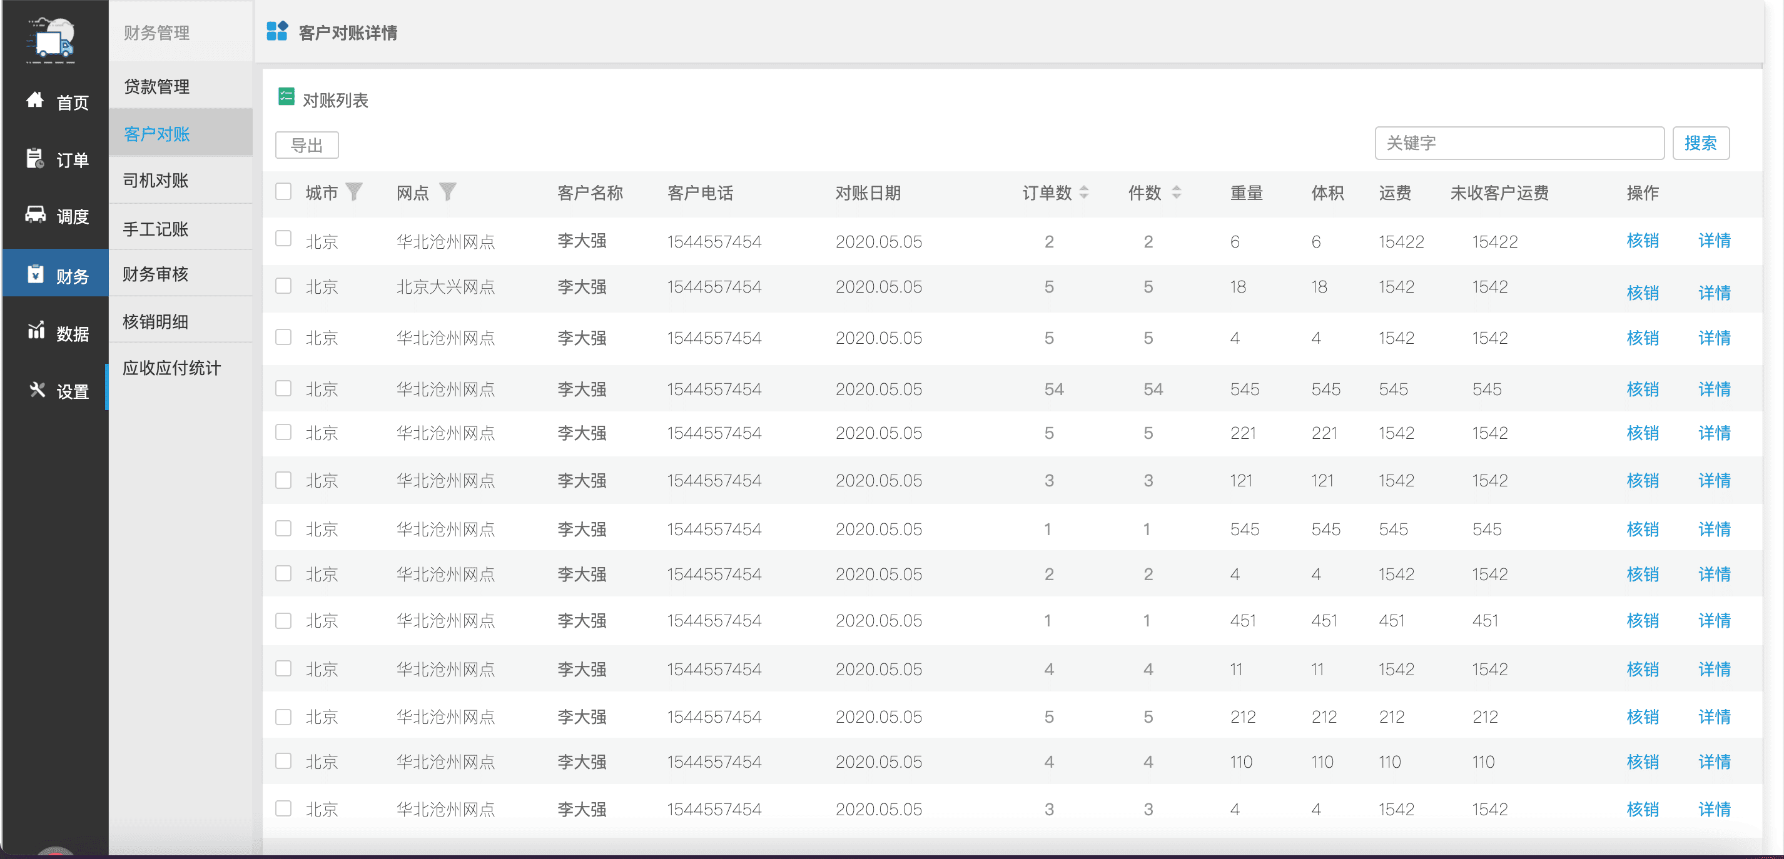This screenshot has width=1784, height=859.
Task: Click the truck logo at top-left
Action: click(x=51, y=40)
